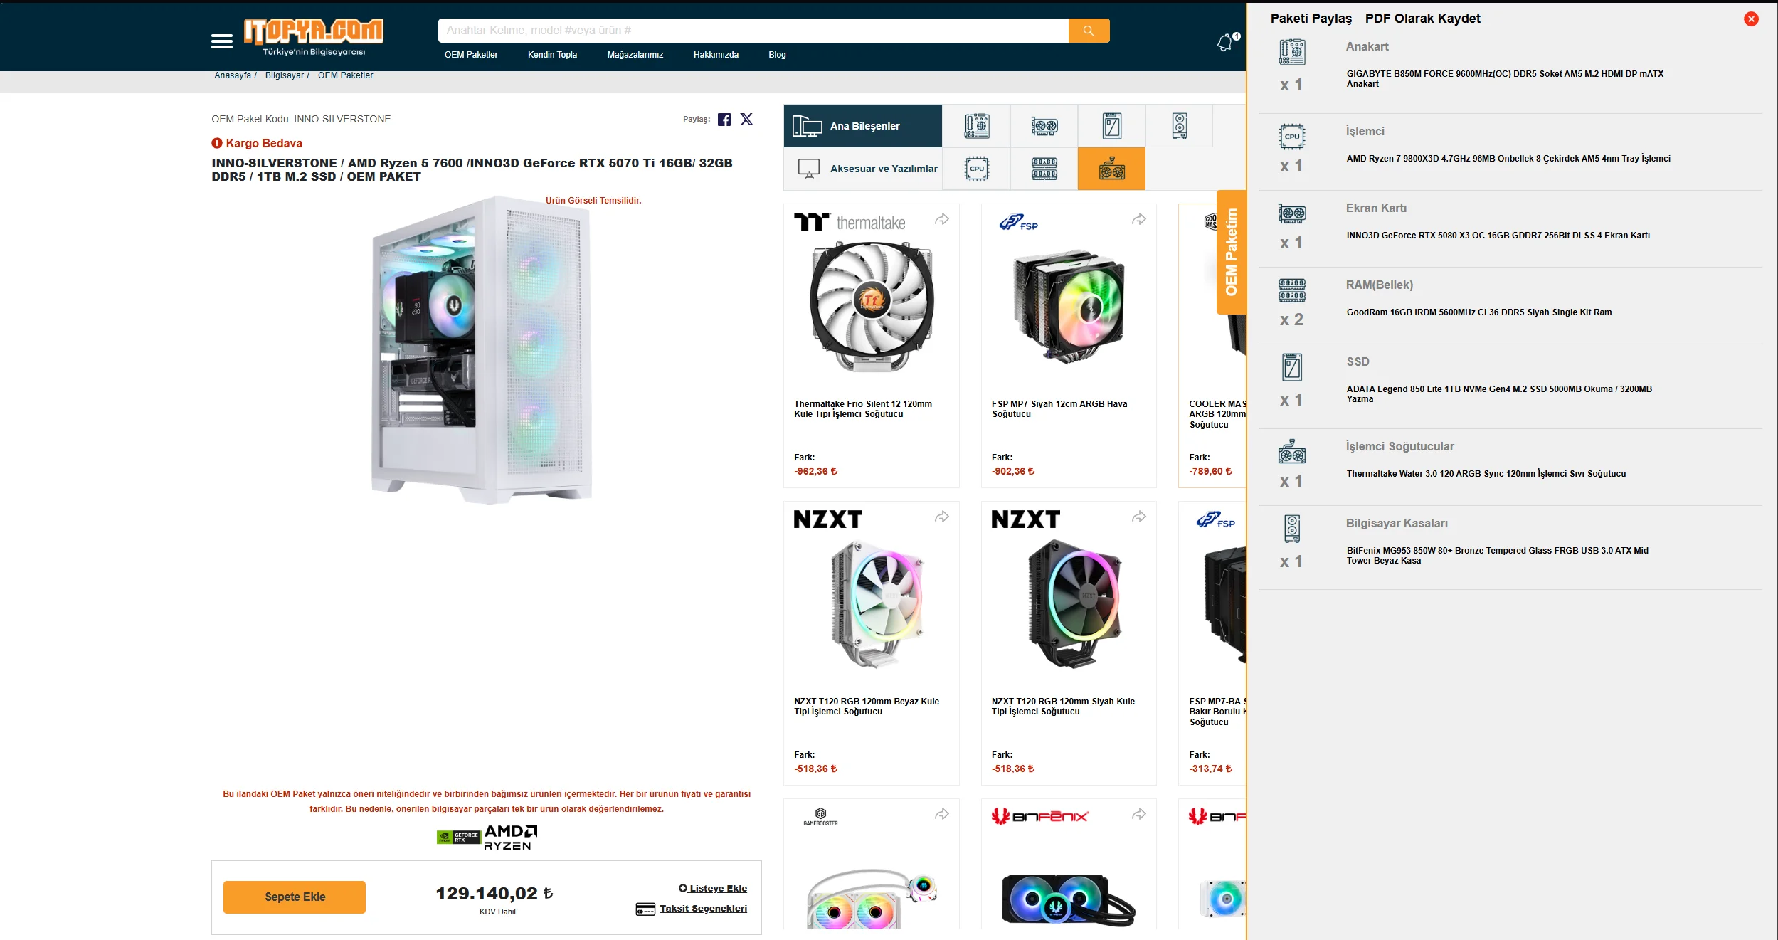
Task: Click the orange search magnifier button
Action: [x=1089, y=31]
